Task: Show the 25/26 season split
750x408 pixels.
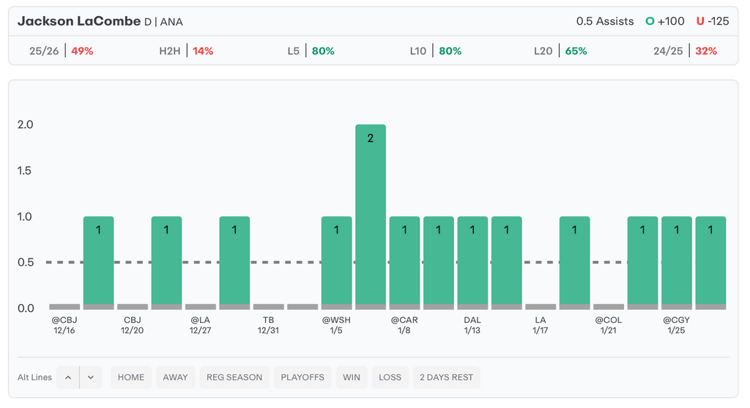Action: click(62, 51)
